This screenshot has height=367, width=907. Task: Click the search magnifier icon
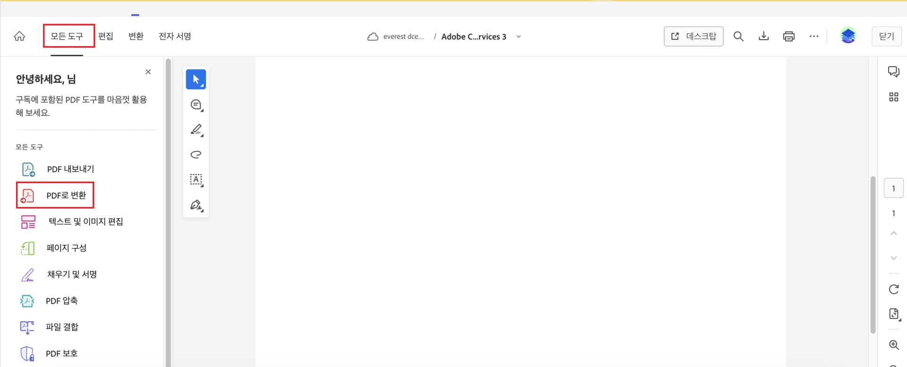738,36
